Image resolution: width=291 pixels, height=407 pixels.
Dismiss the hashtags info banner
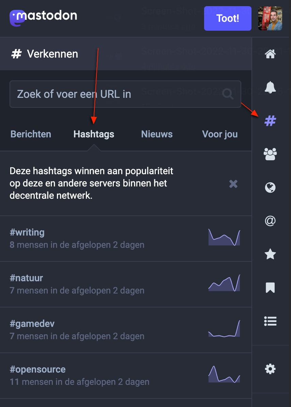pyautogui.click(x=233, y=184)
